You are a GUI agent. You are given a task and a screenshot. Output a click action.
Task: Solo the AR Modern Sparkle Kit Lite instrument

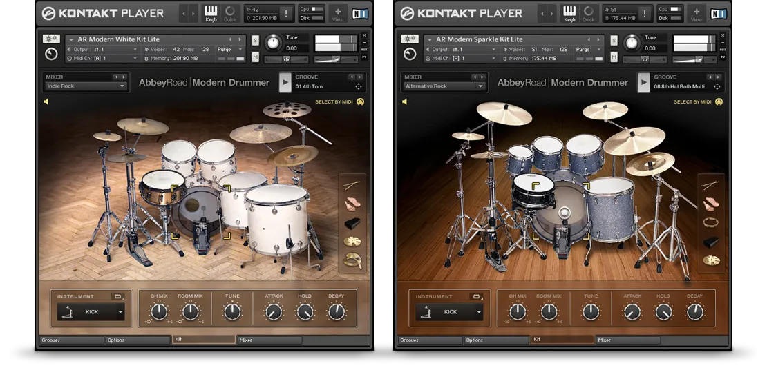[x=614, y=40]
